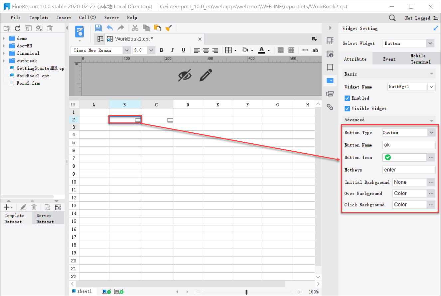Apply the format painter brush icon
The height and width of the screenshot is (296, 441).
(169, 28)
